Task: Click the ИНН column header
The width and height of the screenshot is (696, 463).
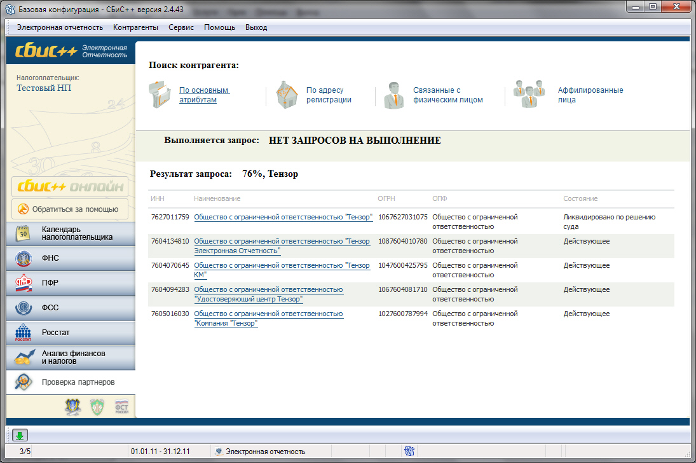Action: pyautogui.click(x=157, y=198)
